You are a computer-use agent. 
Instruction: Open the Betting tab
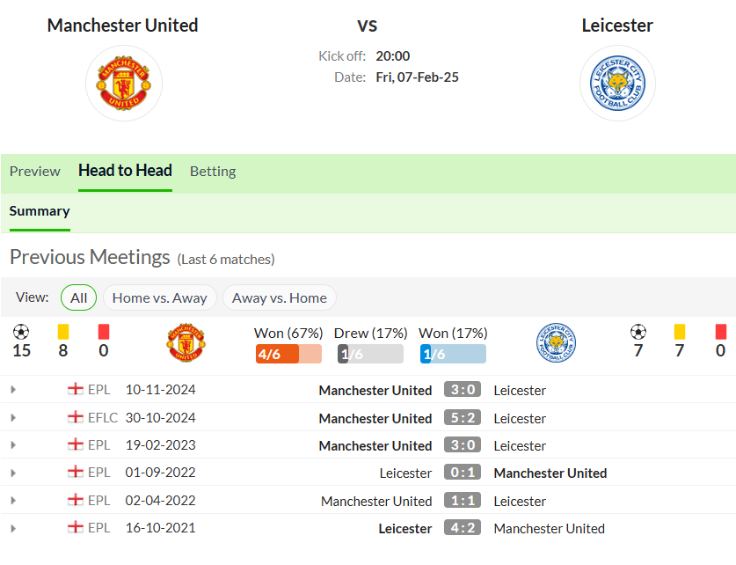(213, 172)
